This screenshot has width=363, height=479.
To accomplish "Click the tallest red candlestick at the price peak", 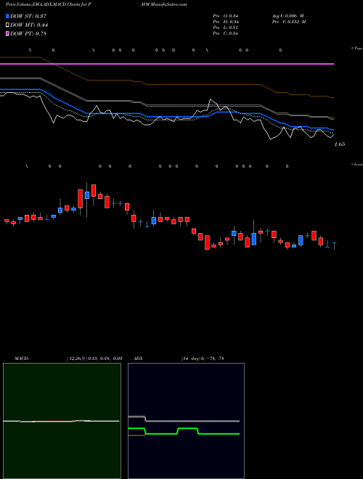I will [81, 199].
